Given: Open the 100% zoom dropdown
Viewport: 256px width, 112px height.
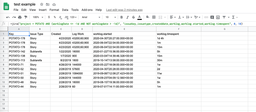Looking at the screenshot, I should click(38, 17).
